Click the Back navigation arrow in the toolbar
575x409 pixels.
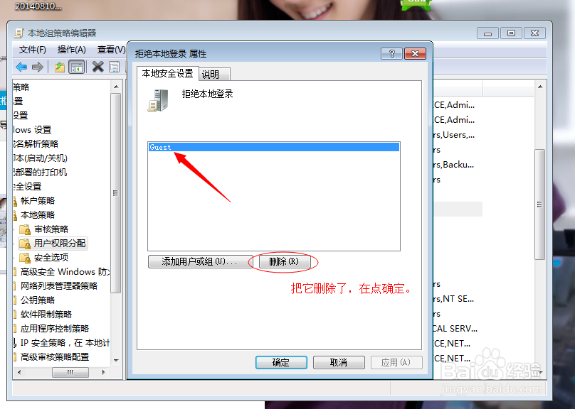21,67
